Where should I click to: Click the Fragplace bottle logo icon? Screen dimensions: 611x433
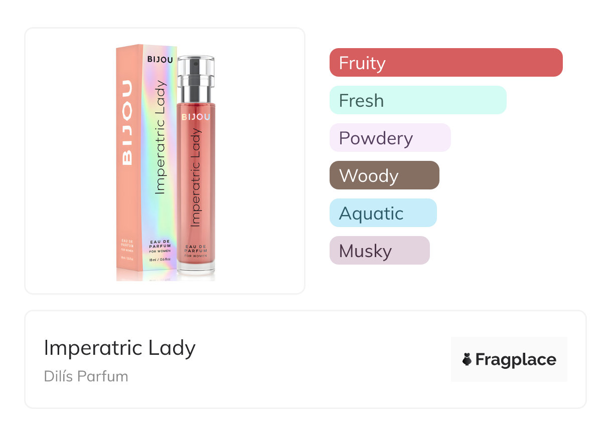(x=467, y=359)
